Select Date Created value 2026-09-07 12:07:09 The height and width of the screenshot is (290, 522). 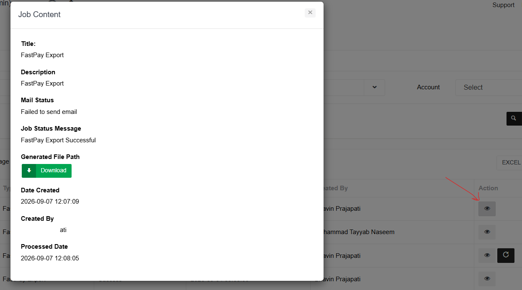point(50,202)
